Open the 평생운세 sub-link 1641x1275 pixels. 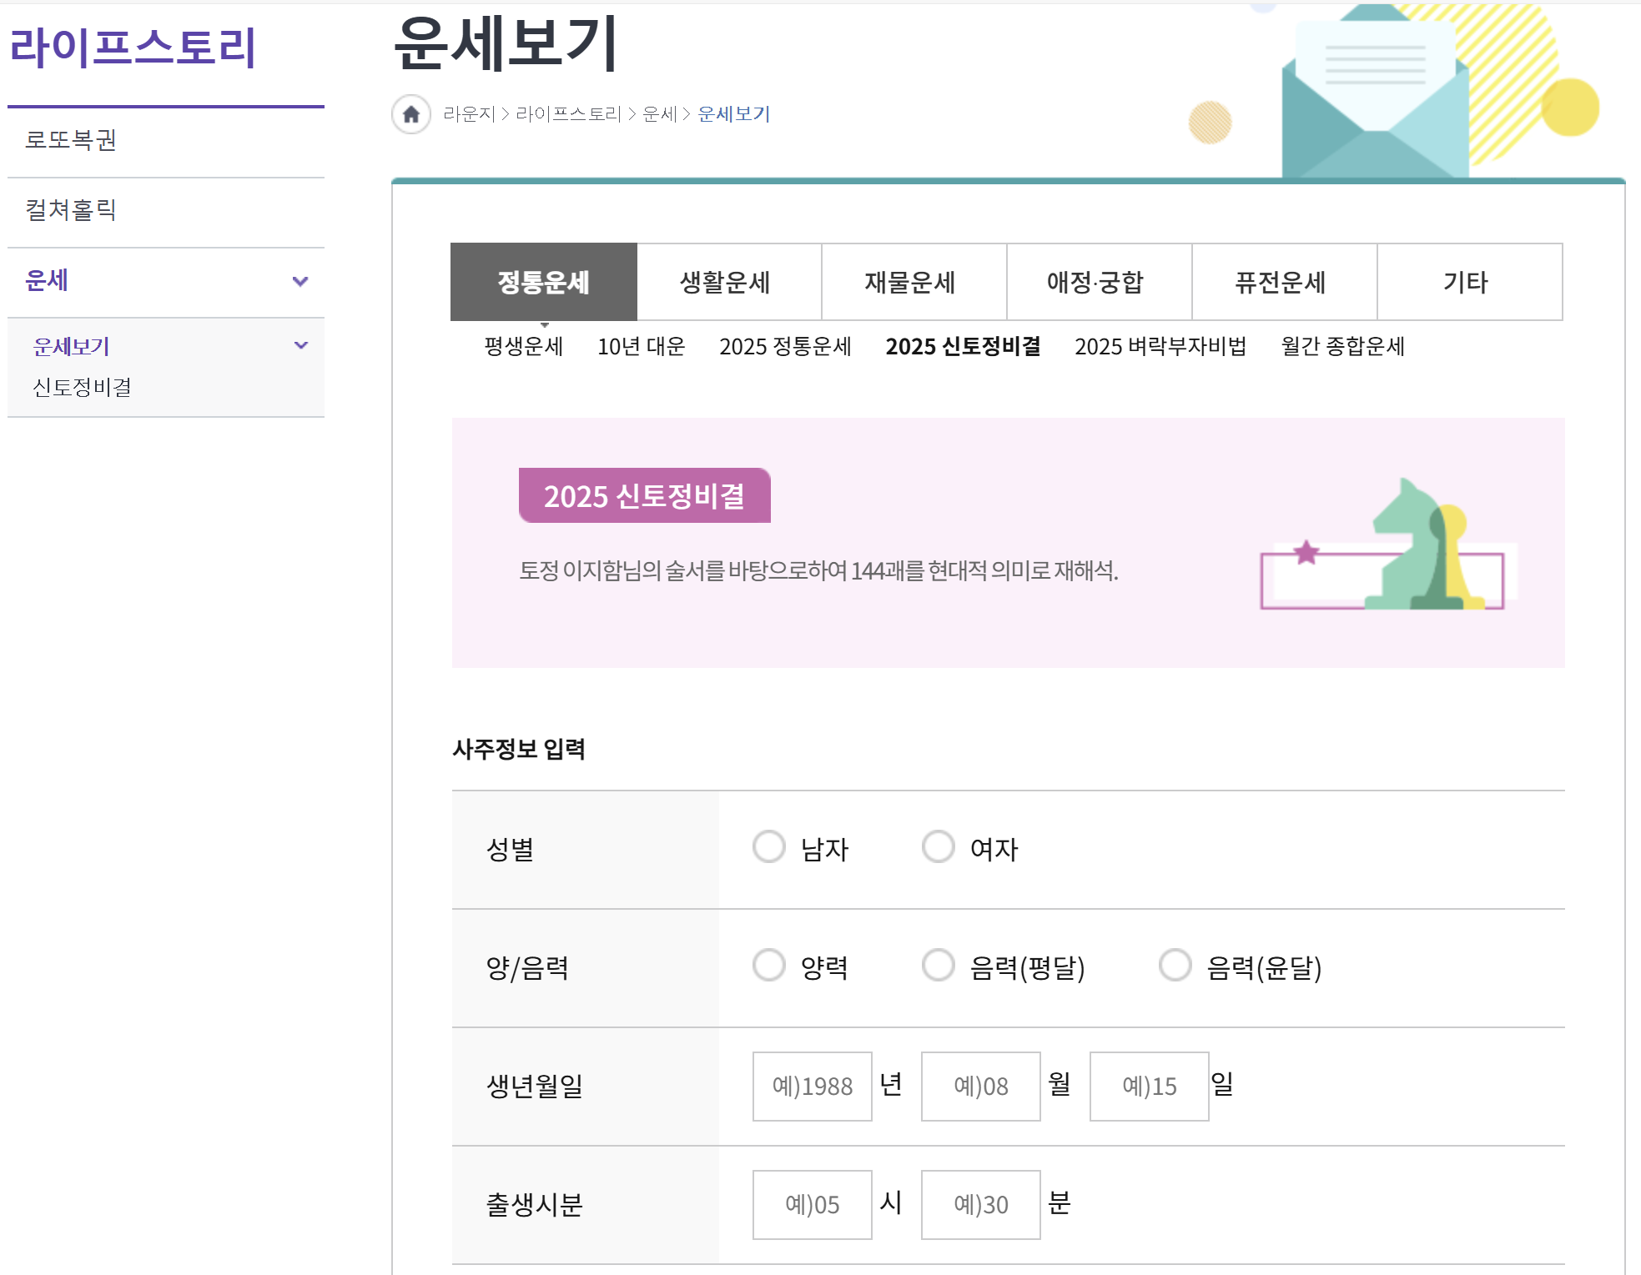pyautogui.click(x=524, y=346)
